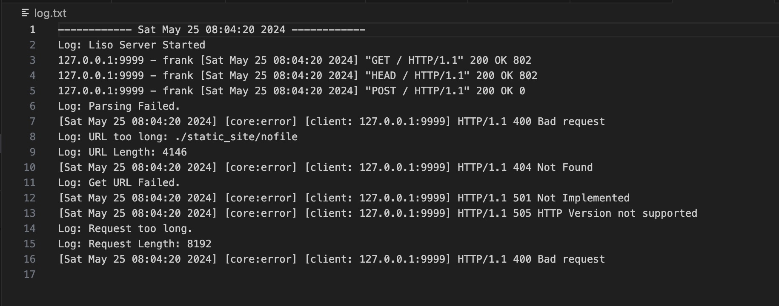Click line number 1 in the gutter
This screenshot has width=779, height=306.
pos(32,30)
